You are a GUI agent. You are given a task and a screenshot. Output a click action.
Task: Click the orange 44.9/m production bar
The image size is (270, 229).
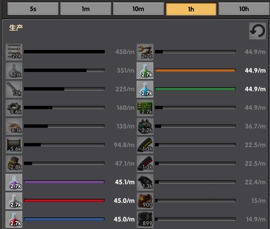pyautogui.click(x=195, y=71)
